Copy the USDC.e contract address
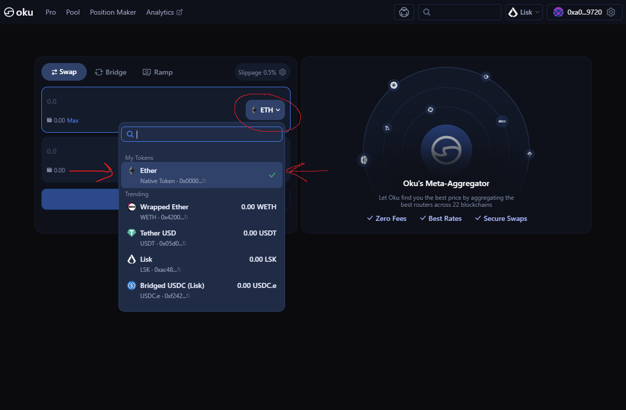This screenshot has width=626, height=410. [188, 296]
